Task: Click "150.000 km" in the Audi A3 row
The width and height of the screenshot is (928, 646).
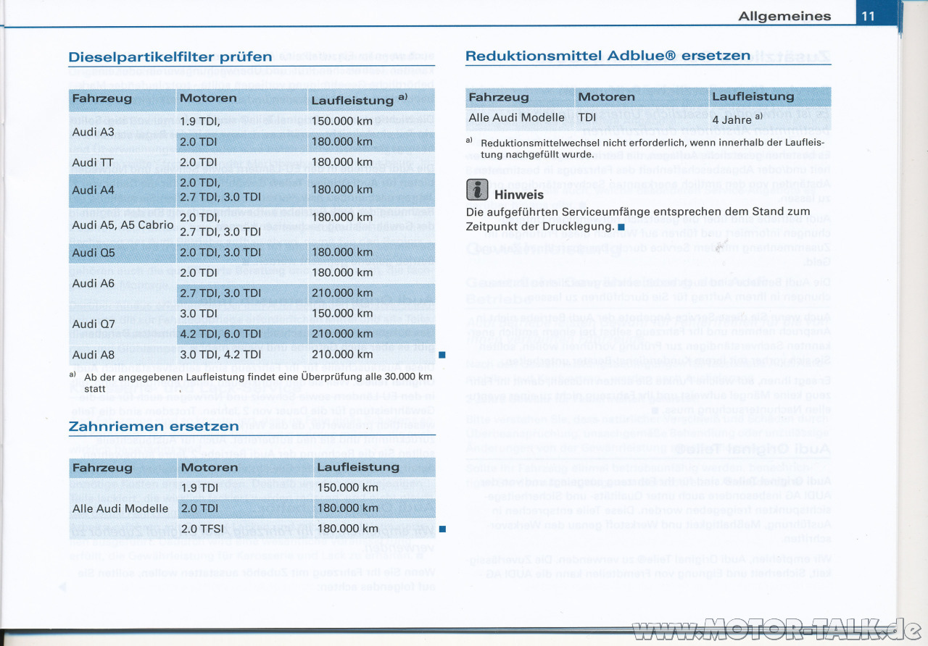Action: [x=342, y=122]
